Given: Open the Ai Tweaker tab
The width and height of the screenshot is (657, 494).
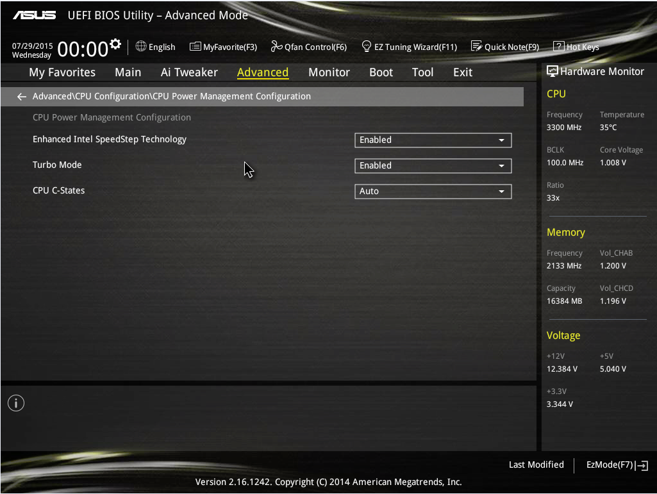Looking at the screenshot, I should coord(189,72).
